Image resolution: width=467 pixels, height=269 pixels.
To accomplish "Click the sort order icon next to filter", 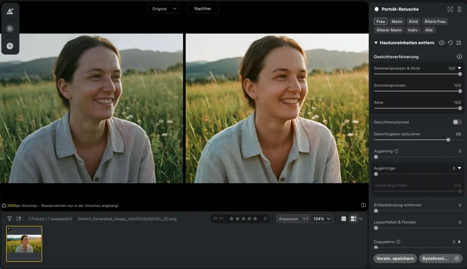I will click(19, 219).
